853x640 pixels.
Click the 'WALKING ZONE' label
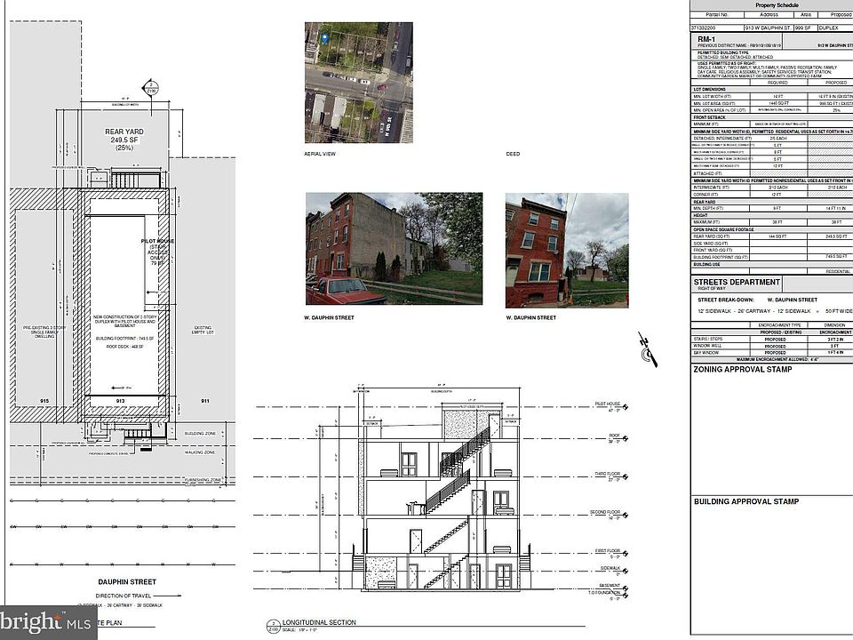[x=200, y=452]
